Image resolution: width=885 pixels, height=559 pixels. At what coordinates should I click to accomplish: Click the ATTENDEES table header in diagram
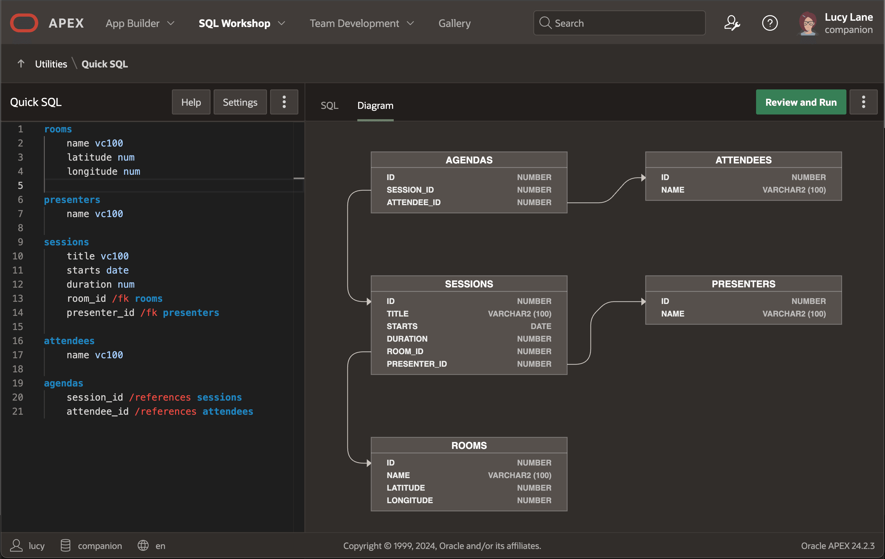pos(744,160)
